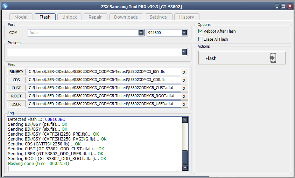Click the 'CATFISH2250_PRE.fls' log line
The width and height of the screenshot is (295, 178).
pos(54,134)
